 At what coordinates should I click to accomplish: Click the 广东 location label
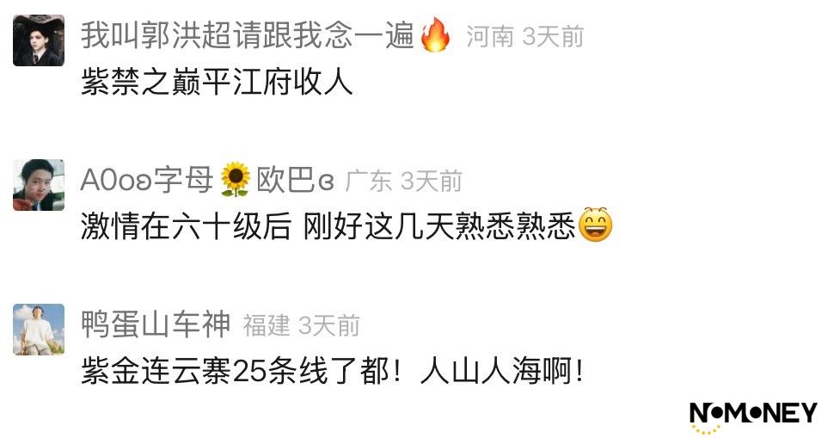[x=369, y=182]
